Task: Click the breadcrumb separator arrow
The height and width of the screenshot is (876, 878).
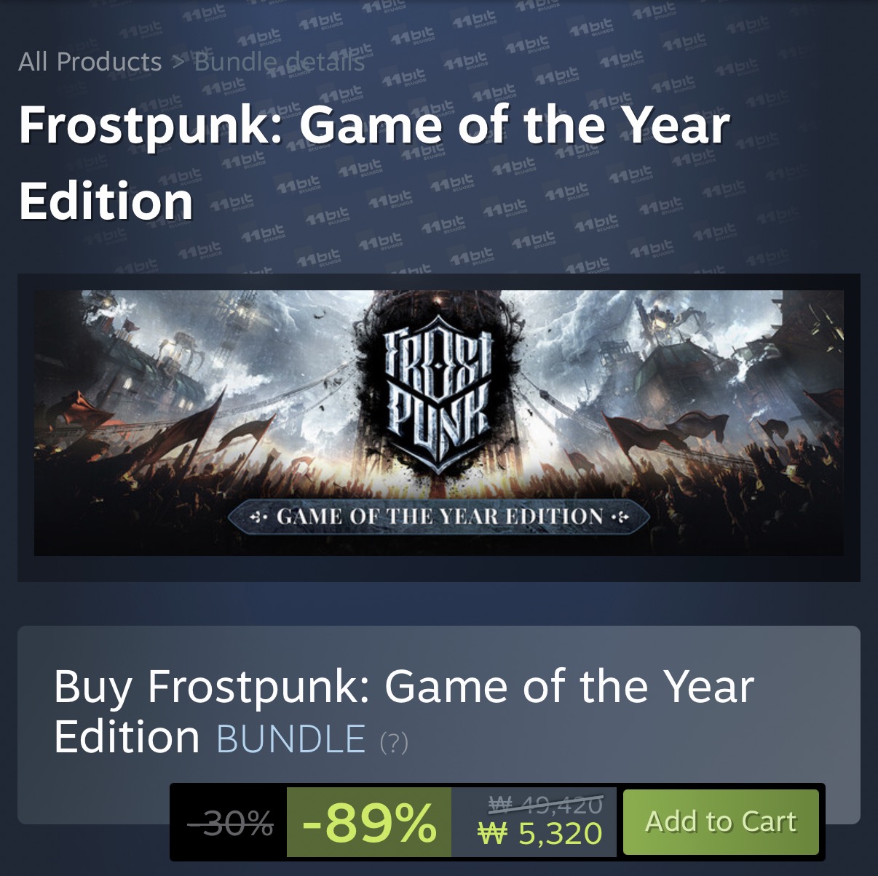Action: pyautogui.click(x=177, y=63)
